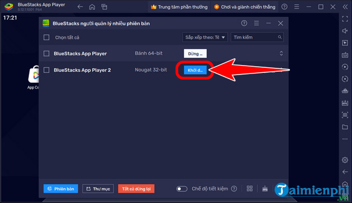Click the install APK icon in sidebar
The height and width of the screenshot is (203, 352).
click(x=345, y=103)
